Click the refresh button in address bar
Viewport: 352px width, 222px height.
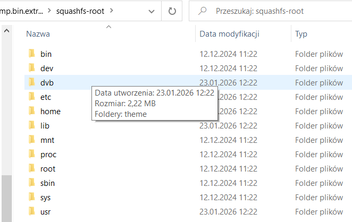click(172, 11)
